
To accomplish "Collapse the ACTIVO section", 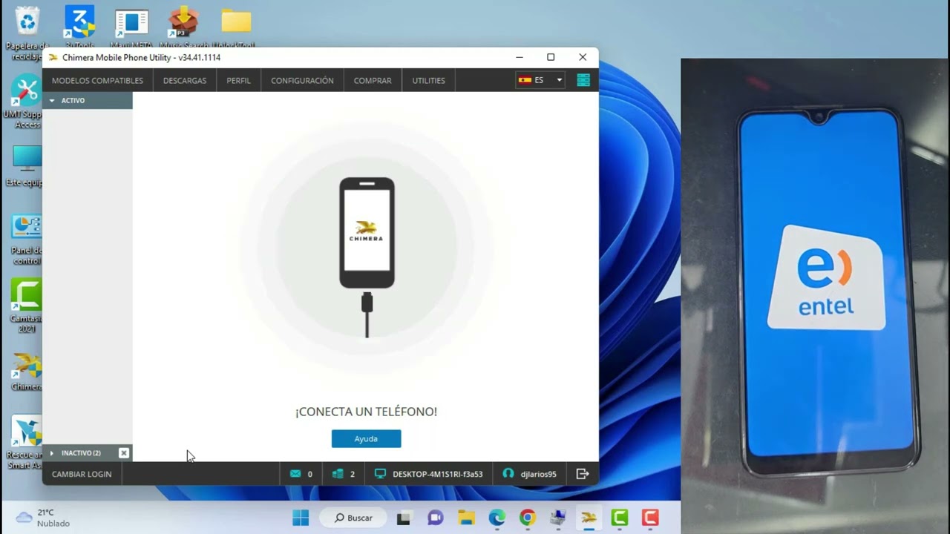I will tap(87, 100).
